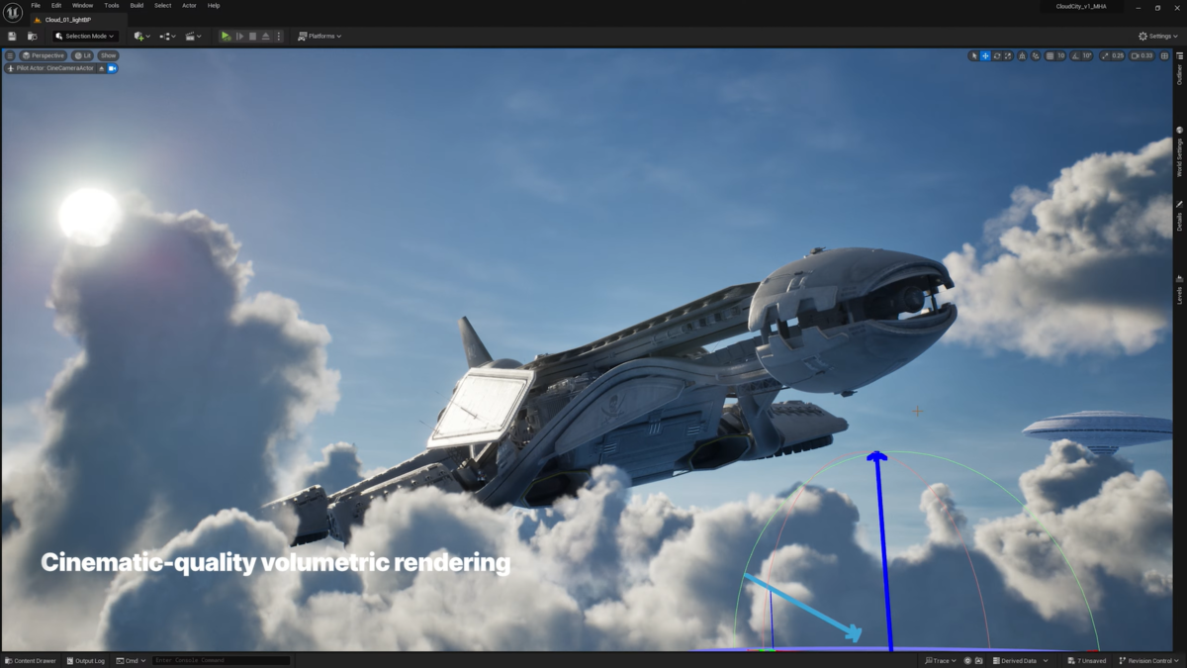Open the Revision Control dropdown
This screenshot has height=668, width=1187.
(1149, 660)
